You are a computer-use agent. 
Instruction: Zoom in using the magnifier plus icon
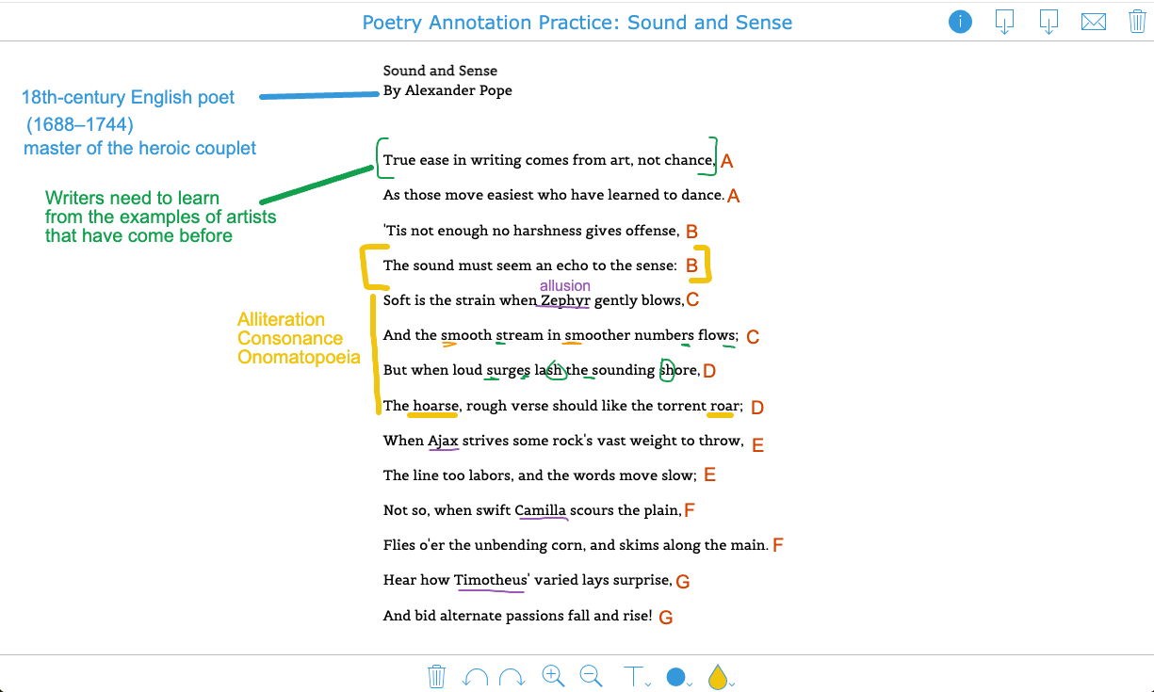point(553,676)
